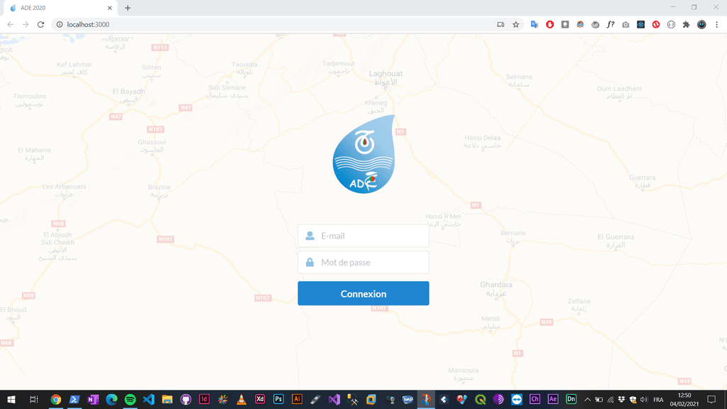This screenshot has height=409, width=727.
Task: Open the font identifier f? extension
Action: 611,25
